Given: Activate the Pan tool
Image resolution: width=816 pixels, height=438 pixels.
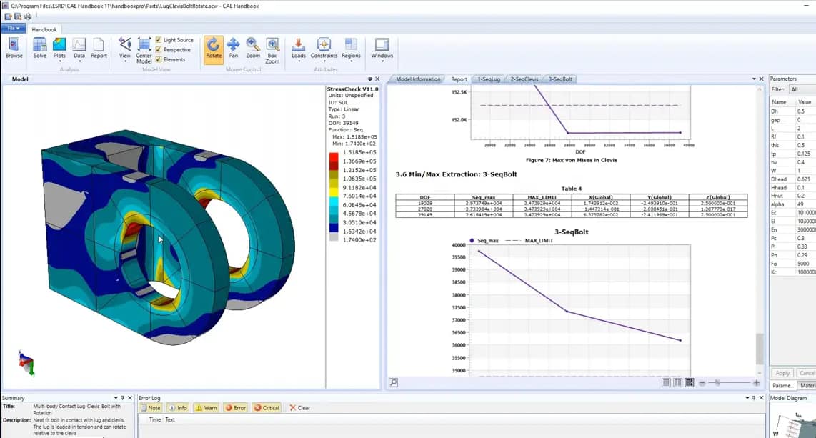Looking at the screenshot, I should [x=233, y=47].
